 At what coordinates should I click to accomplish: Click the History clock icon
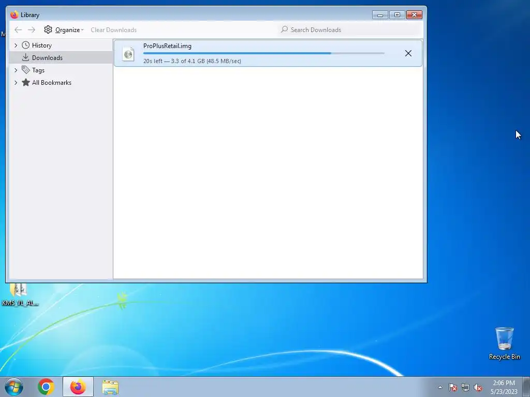pos(26,45)
